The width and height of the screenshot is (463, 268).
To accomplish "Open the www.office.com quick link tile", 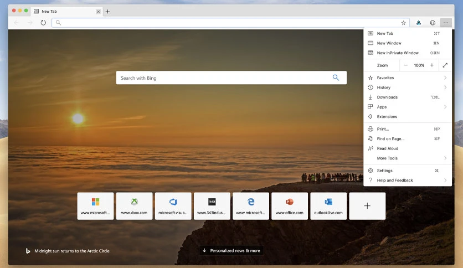I will pyautogui.click(x=290, y=206).
